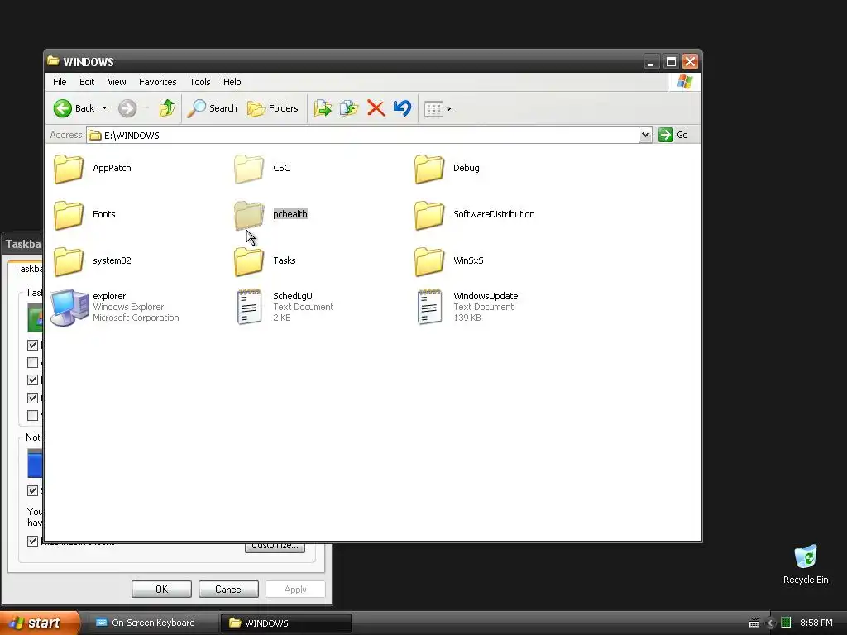This screenshot has height=635, width=847.
Task: Click the Start button
Action: pyautogui.click(x=39, y=623)
